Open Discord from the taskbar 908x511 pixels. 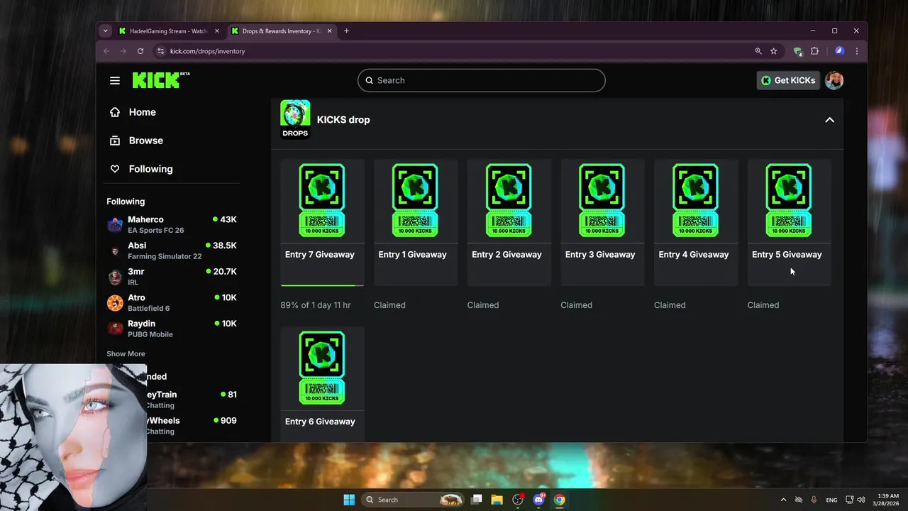(538, 500)
